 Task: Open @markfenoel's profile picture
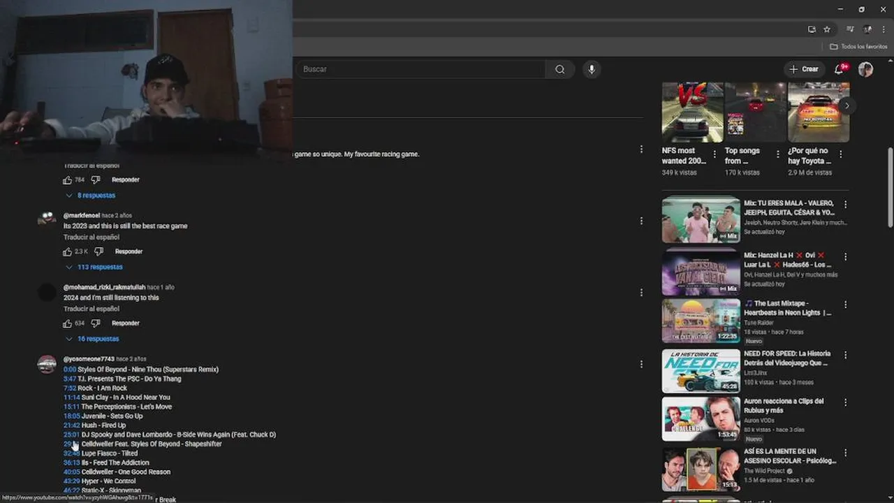[47, 220]
